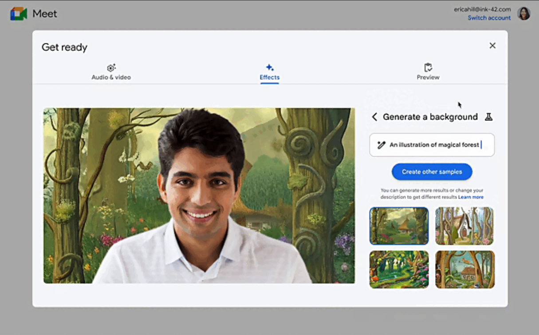The image size is (539, 335).
Task: Close the Get ready dialog
Action: [492, 45]
